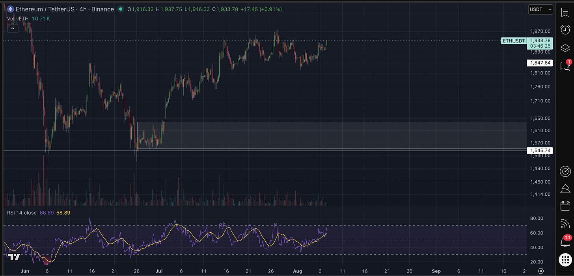Click the green market status dot

[121, 9]
